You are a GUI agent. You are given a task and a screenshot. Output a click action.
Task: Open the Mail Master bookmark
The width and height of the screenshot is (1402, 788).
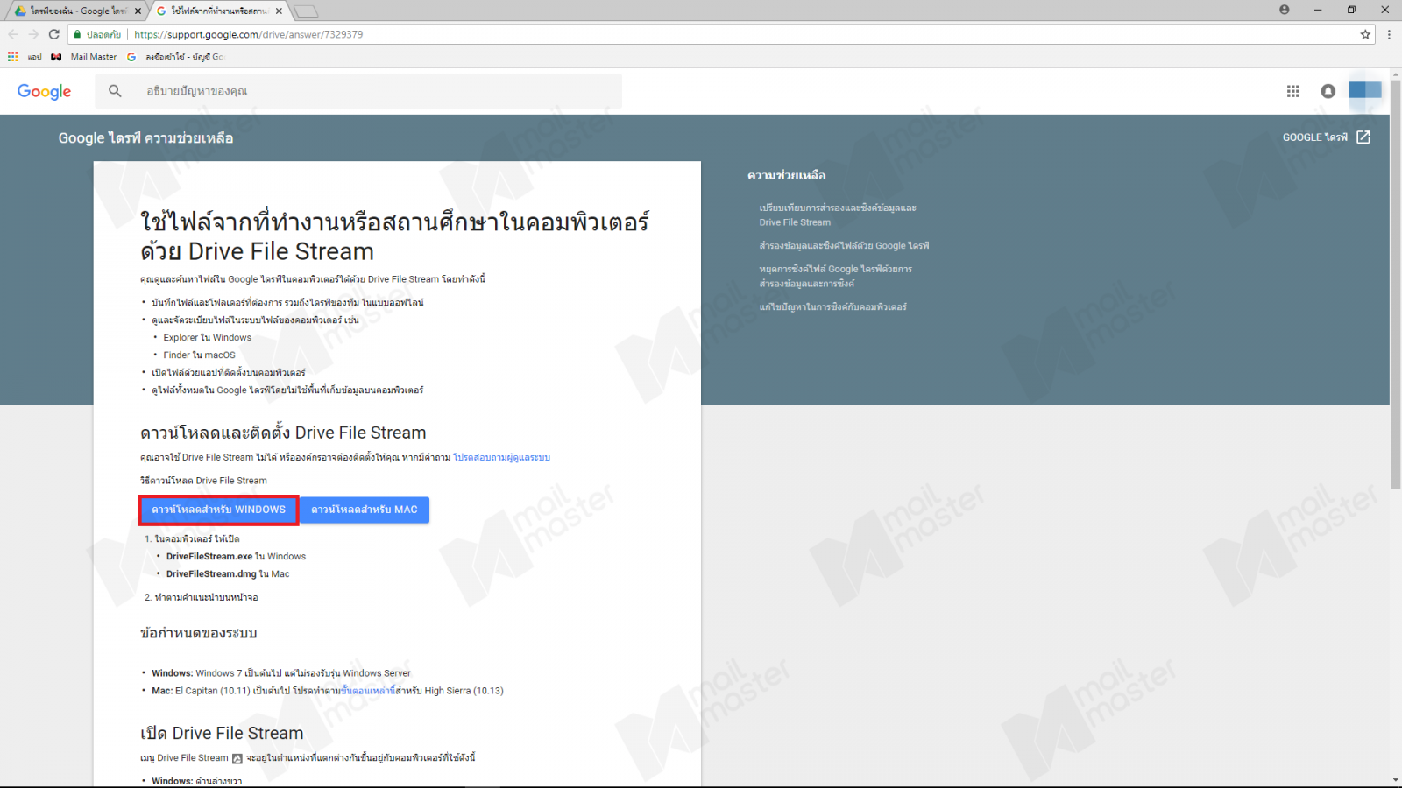84,57
